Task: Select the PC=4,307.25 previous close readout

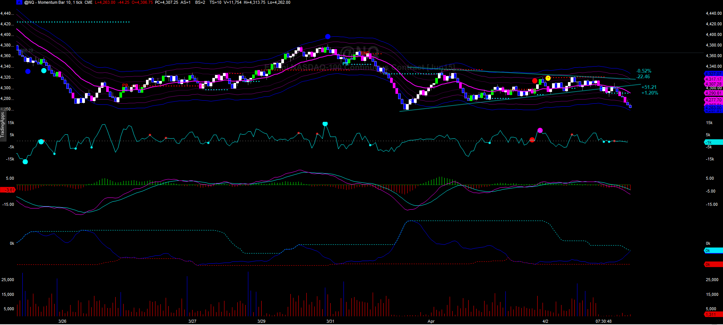Action: [166, 2]
